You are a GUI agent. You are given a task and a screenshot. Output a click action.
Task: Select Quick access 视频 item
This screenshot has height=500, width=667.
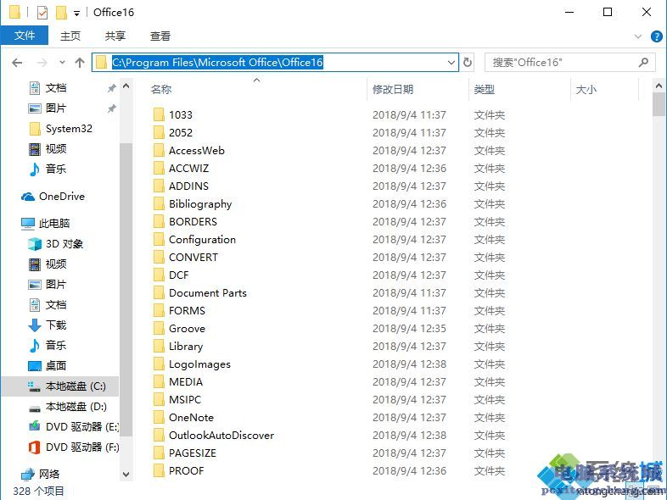(56, 148)
